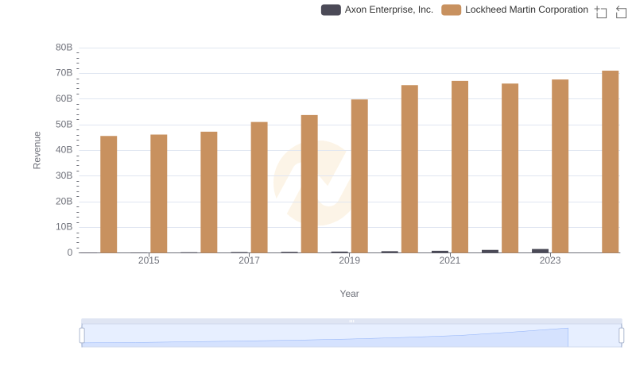Image resolution: width=636 pixels, height=366 pixels.
Task: Click the zoom reset icon
Action: coord(622,12)
